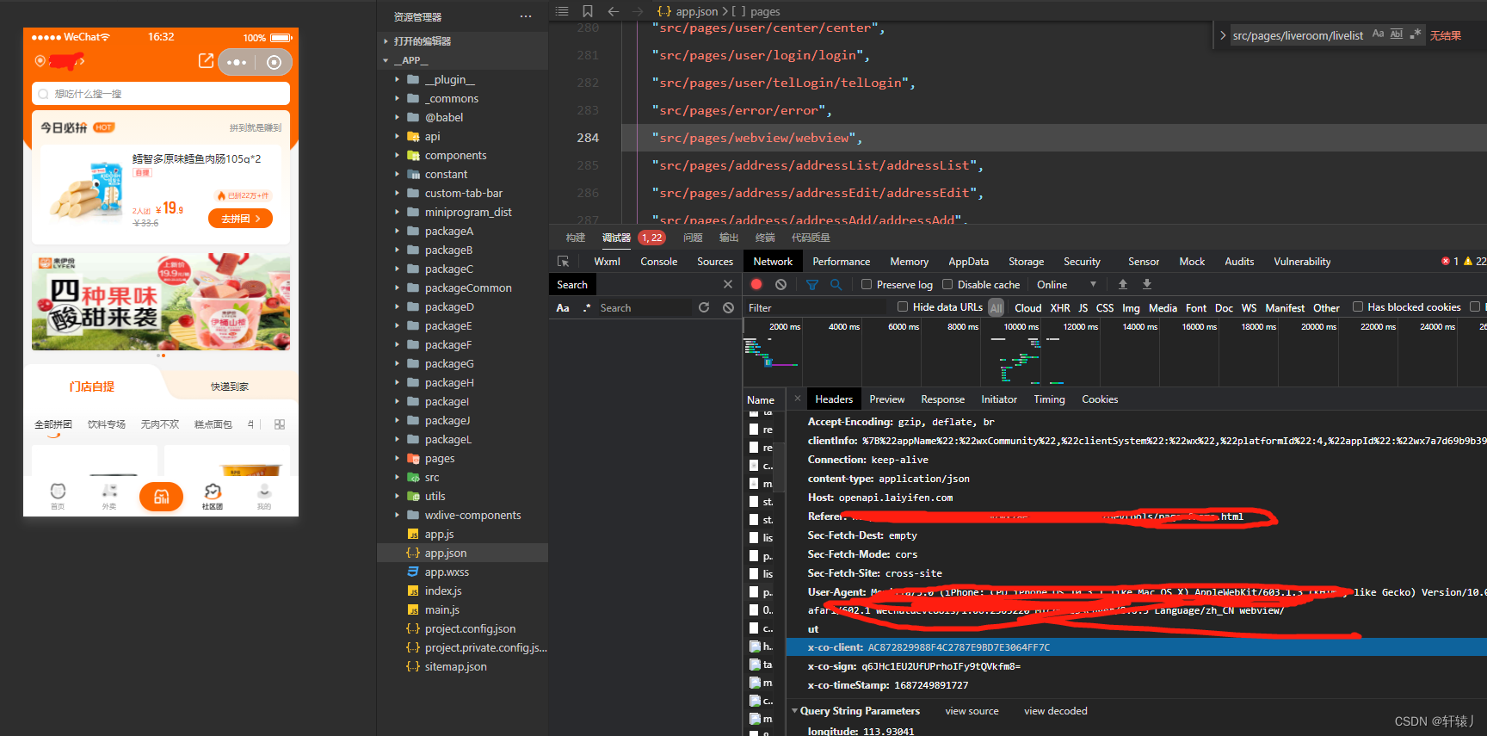Open the Cookies tab of request
This screenshot has height=736, width=1487.
pos(1100,399)
